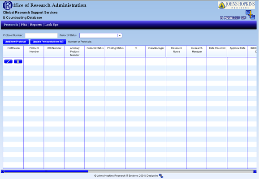Focus the Protocol Number input field
259x179 pixels.
click(41, 35)
